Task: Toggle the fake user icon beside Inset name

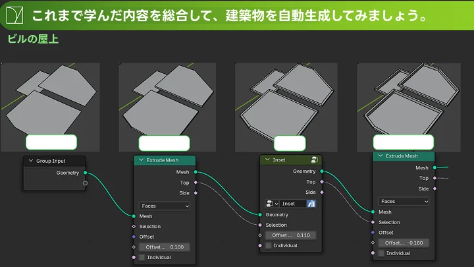Action: (x=312, y=204)
